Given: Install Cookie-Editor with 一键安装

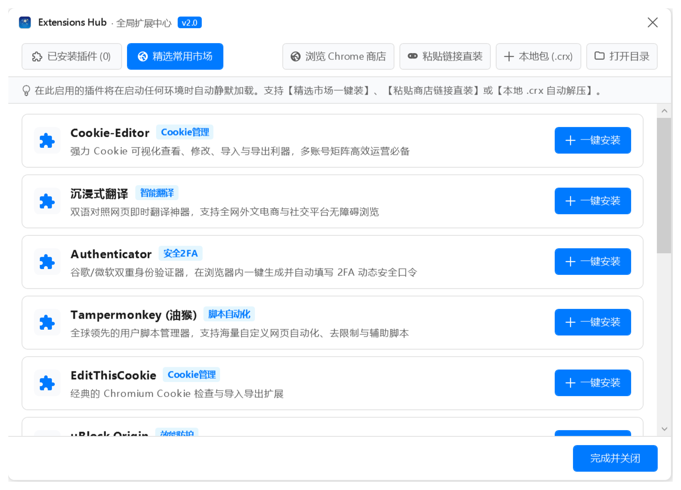Looking at the screenshot, I should [x=593, y=140].
